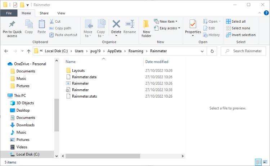Switch to the Home ribbon tab
The width and height of the screenshot is (270, 166).
[26, 13]
